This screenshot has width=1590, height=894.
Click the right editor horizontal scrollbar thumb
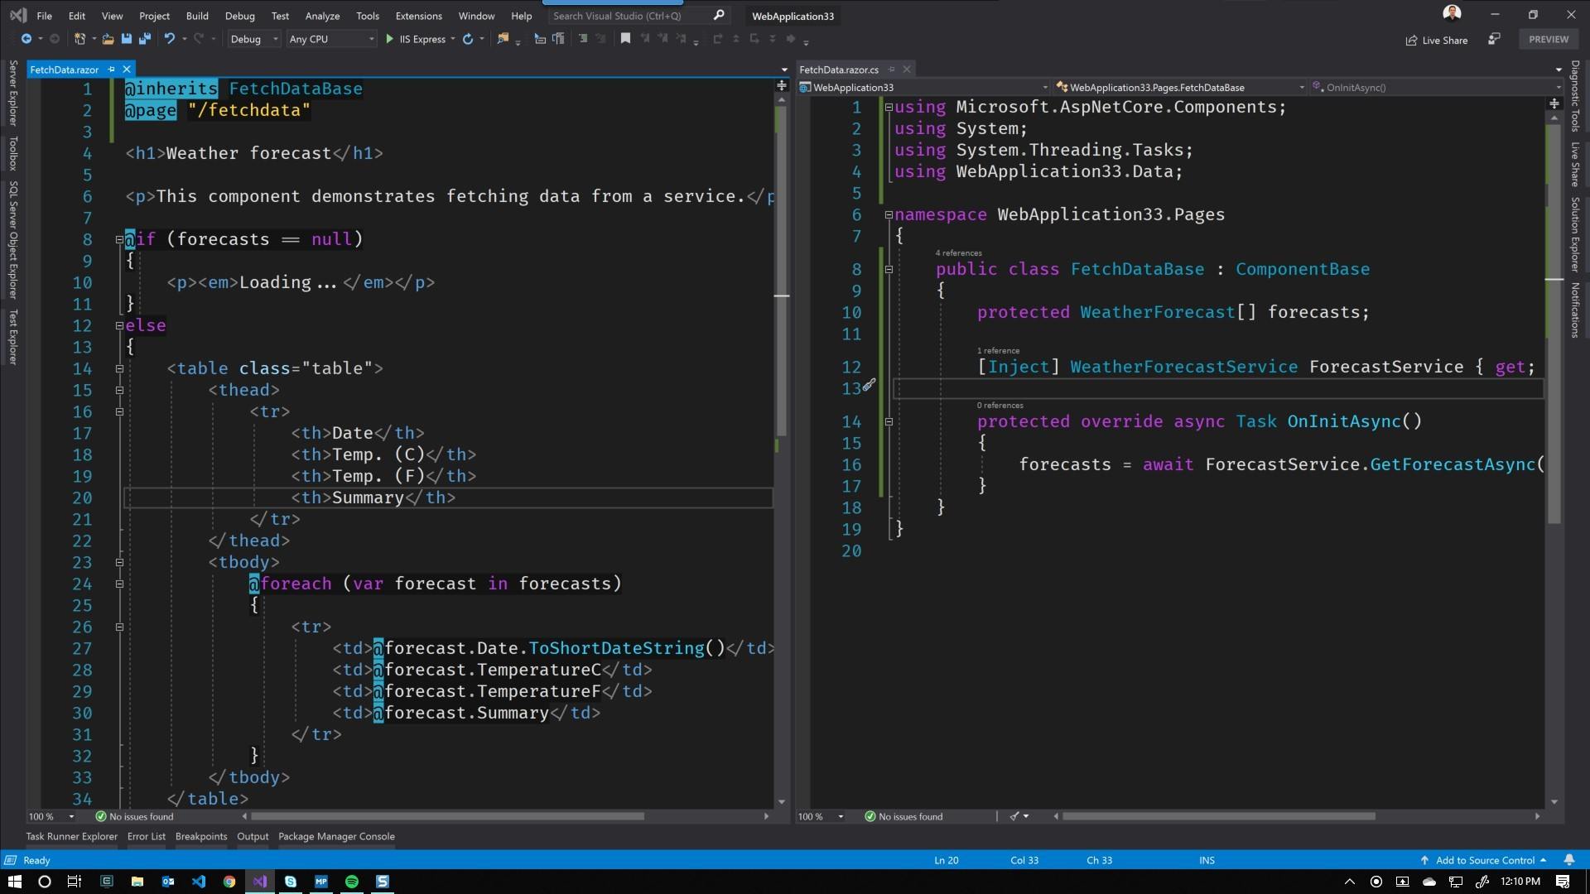click(x=1219, y=816)
